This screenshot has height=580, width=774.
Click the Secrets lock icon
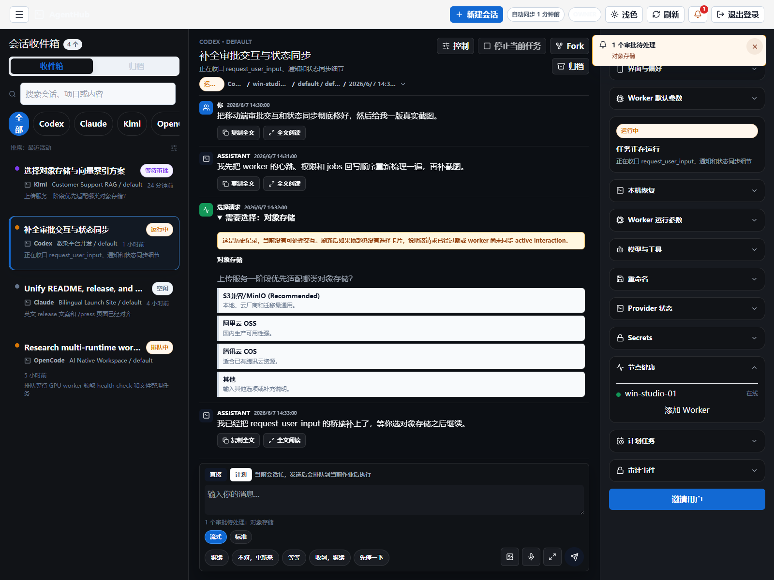pos(620,338)
